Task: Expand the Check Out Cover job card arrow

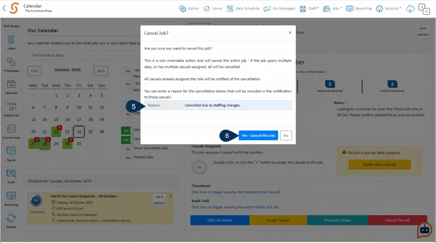Action: coord(170,195)
